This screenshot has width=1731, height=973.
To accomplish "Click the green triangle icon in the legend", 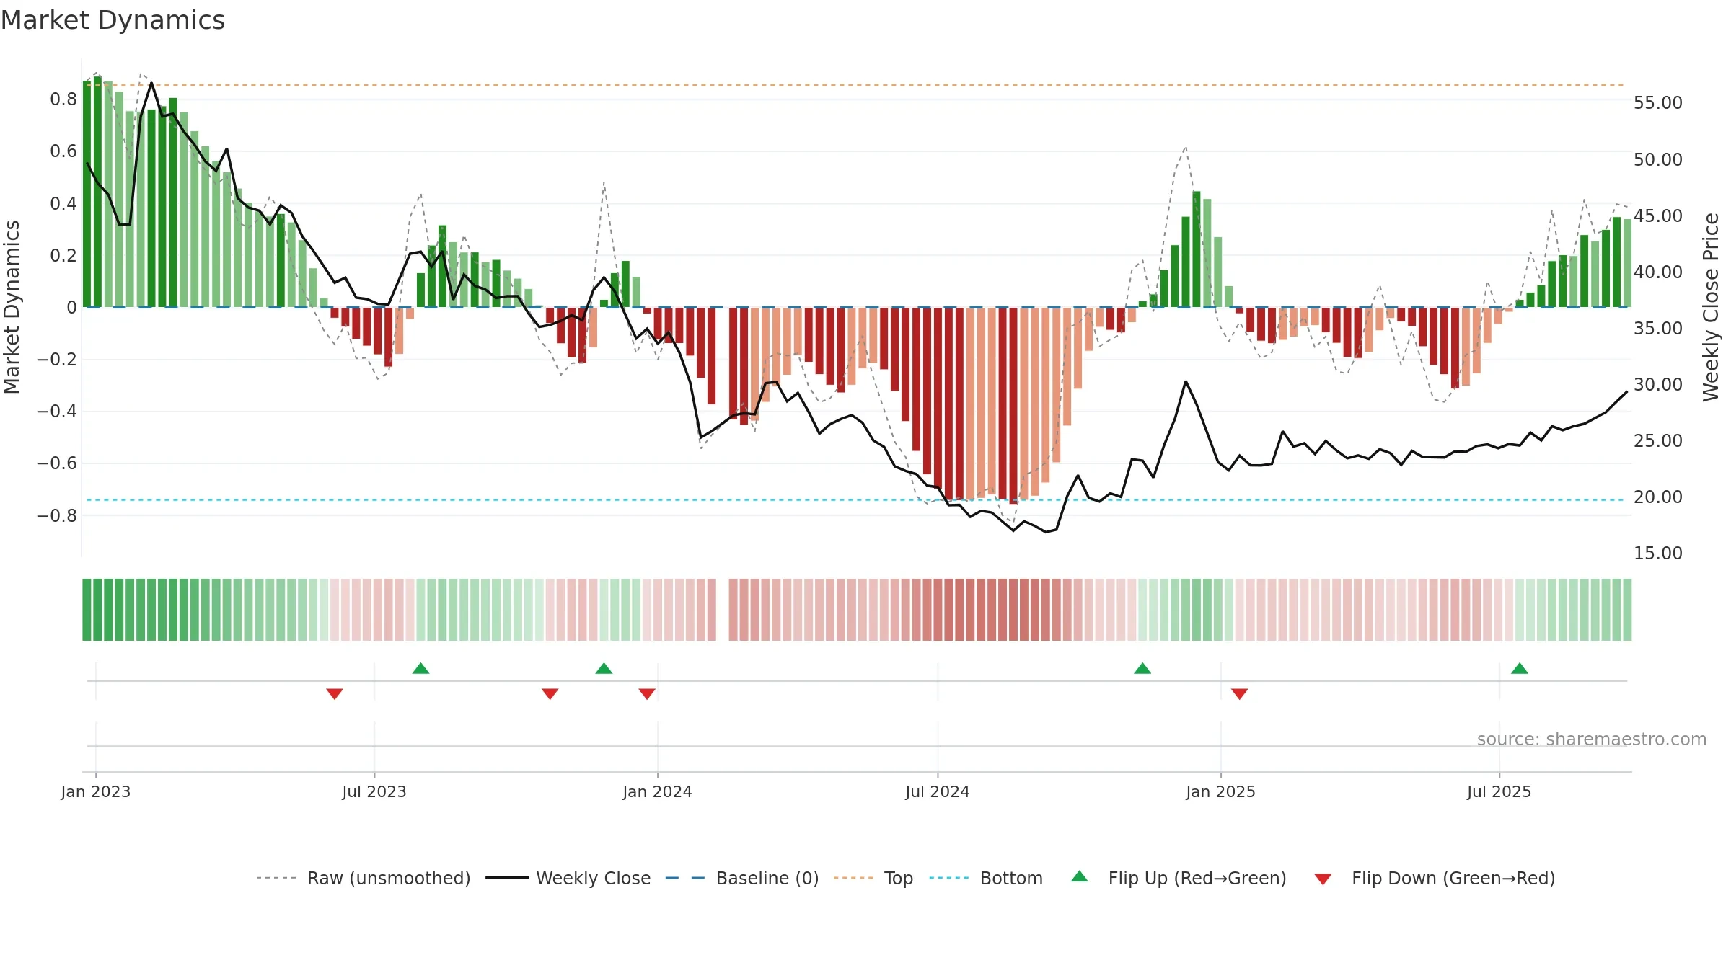I will (1080, 876).
